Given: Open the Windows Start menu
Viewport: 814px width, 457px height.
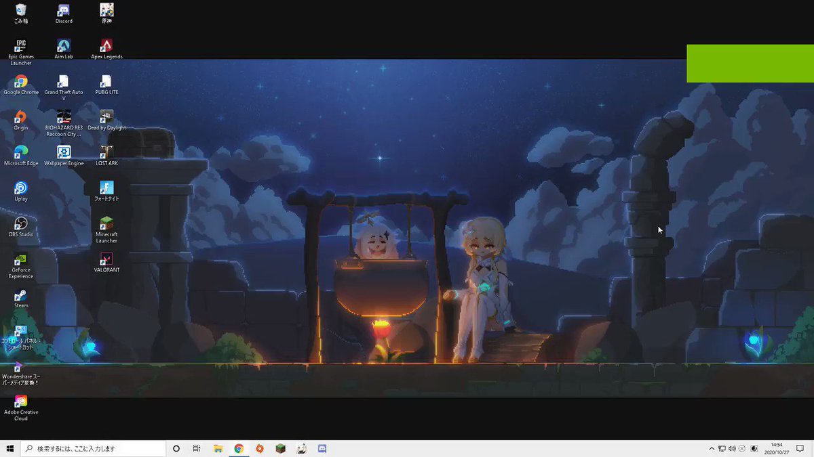Looking at the screenshot, I should (10, 448).
